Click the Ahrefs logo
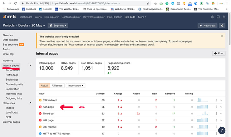The width and height of the screenshot is (231, 137). coord(10,17)
